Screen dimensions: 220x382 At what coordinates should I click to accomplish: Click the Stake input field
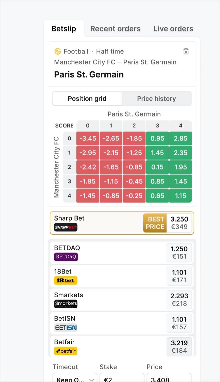(x=122, y=379)
